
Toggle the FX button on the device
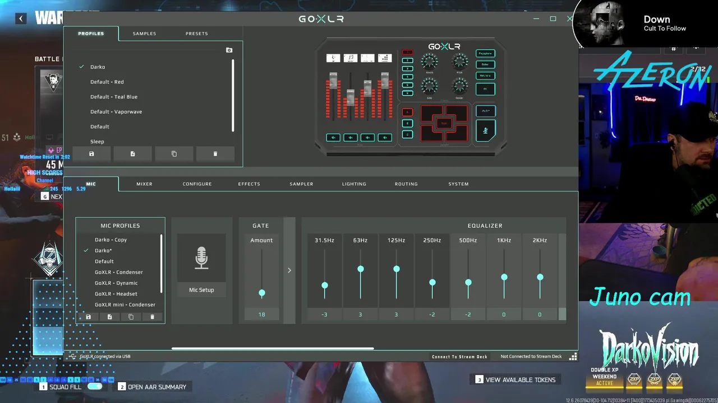coord(486,89)
